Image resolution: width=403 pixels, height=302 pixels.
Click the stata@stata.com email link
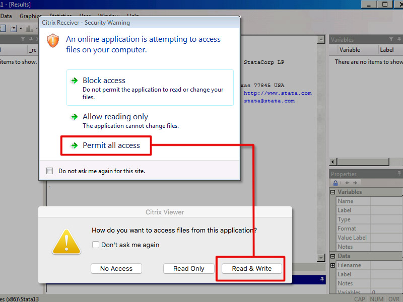[x=269, y=101]
